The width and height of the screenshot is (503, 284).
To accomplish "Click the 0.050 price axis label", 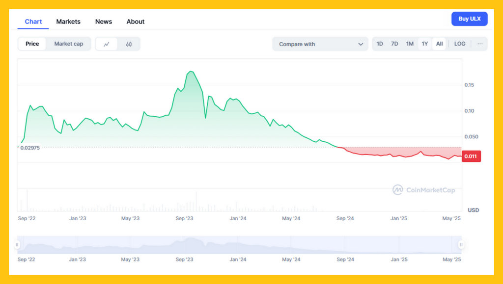I will (471, 137).
